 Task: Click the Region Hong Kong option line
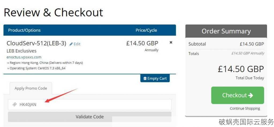[x=45, y=63]
